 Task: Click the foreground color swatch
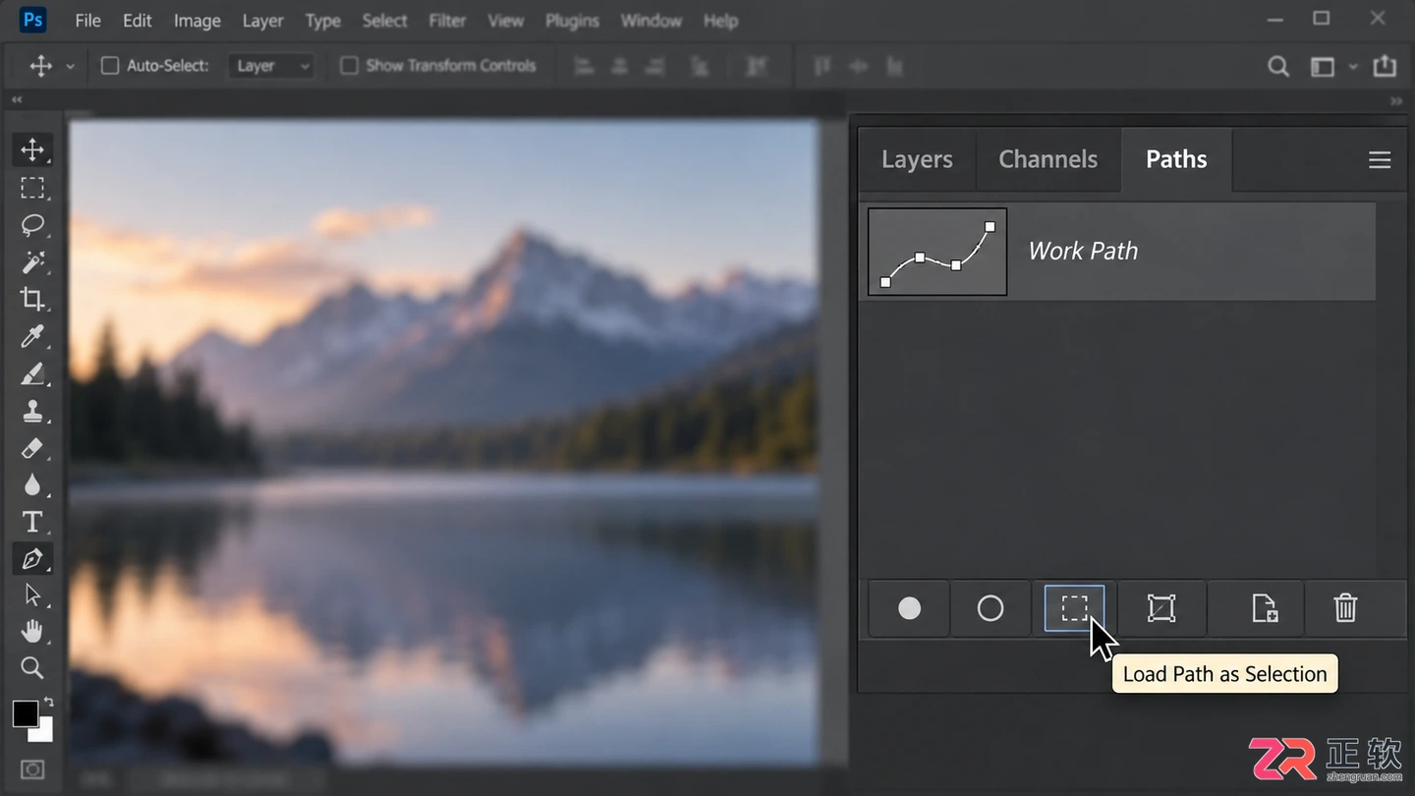(x=26, y=714)
